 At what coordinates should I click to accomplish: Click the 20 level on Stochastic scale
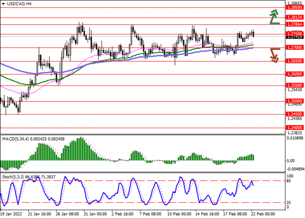point(289,203)
